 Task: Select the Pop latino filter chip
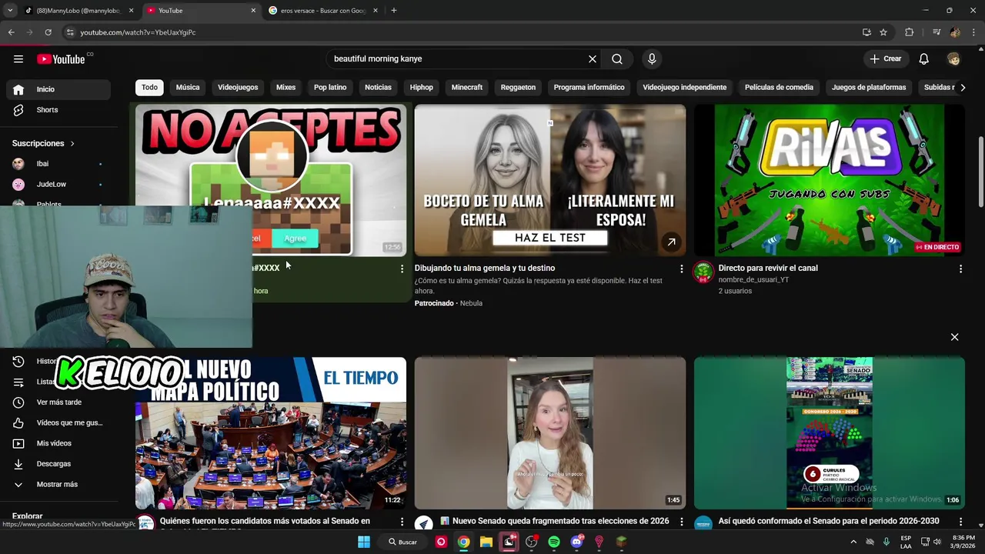[330, 87]
